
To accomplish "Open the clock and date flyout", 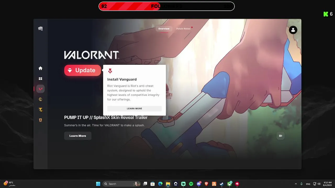I will click(x=328, y=184).
